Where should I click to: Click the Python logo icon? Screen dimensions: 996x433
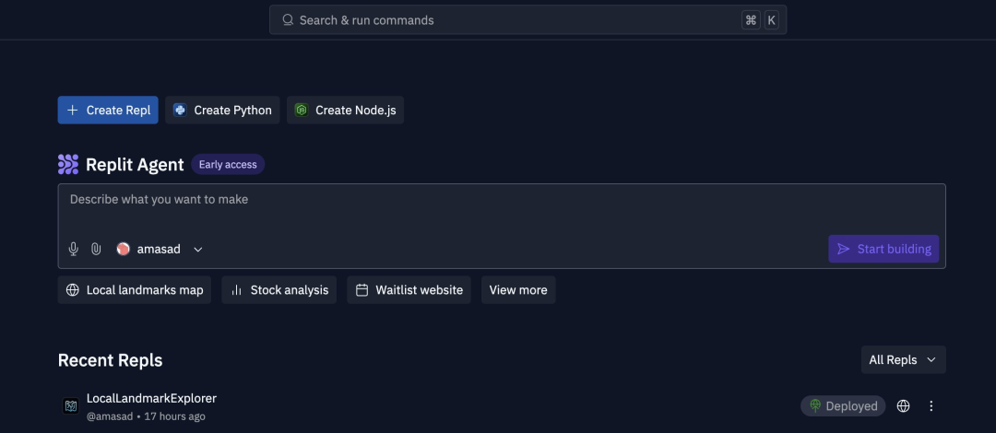click(x=180, y=110)
